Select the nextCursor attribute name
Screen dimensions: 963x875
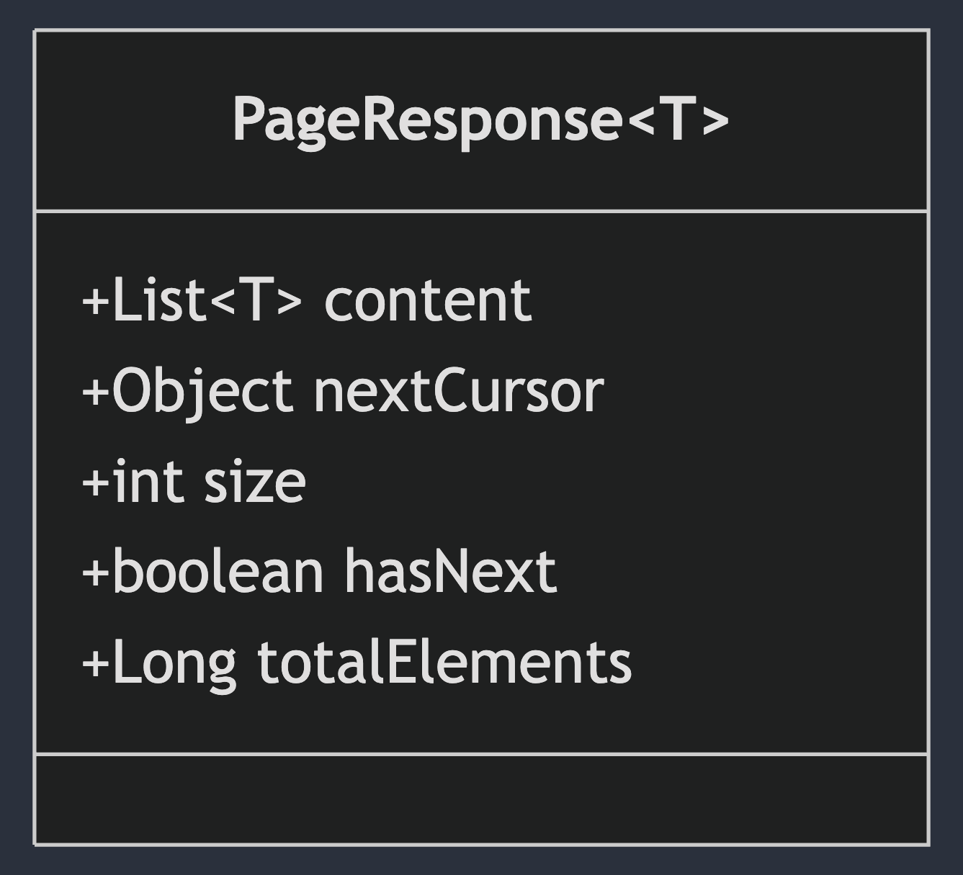tap(458, 392)
